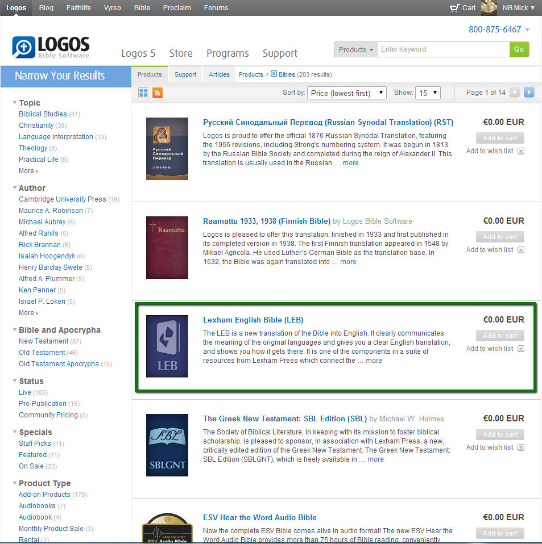This screenshot has height=544, width=542.
Task: Collapse the Bible and Apocrypha section
Action: [15, 329]
